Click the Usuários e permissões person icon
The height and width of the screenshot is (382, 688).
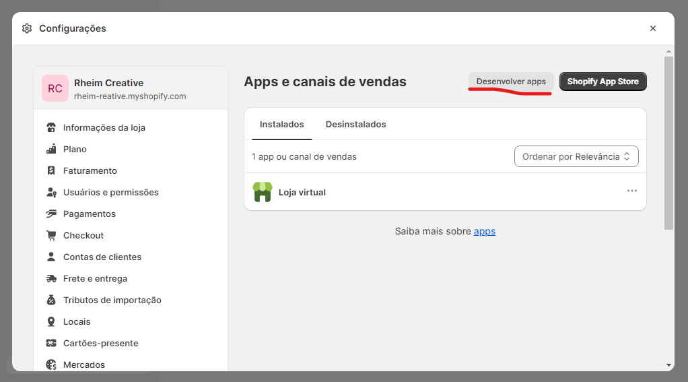pyautogui.click(x=51, y=192)
